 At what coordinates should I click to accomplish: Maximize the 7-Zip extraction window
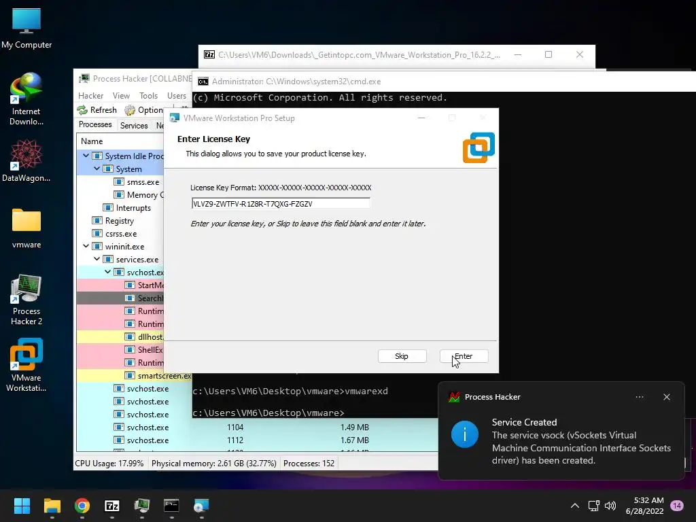[x=549, y=54]
